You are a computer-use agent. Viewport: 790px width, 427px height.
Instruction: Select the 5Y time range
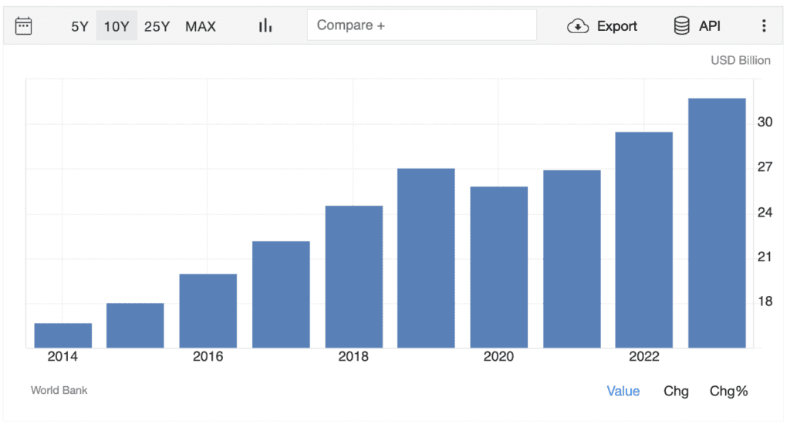point(79,26)
